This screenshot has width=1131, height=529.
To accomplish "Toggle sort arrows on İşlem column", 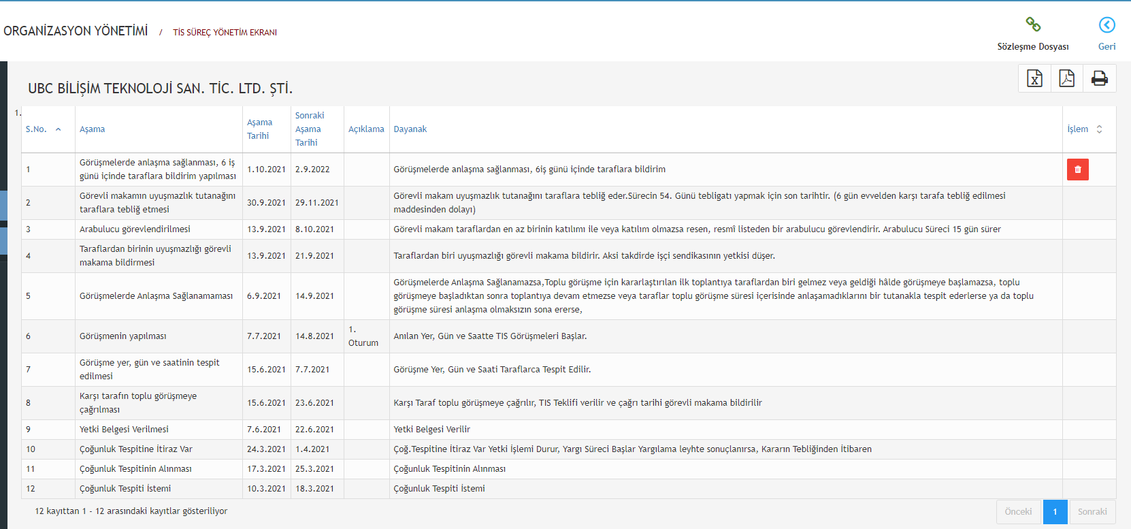I will [x=1099, y=129].
